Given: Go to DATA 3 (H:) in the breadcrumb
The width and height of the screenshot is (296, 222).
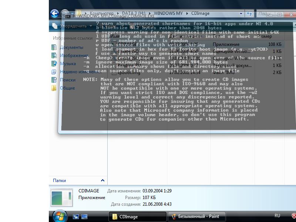Looking at the screenshot, I should coord(134,13).
